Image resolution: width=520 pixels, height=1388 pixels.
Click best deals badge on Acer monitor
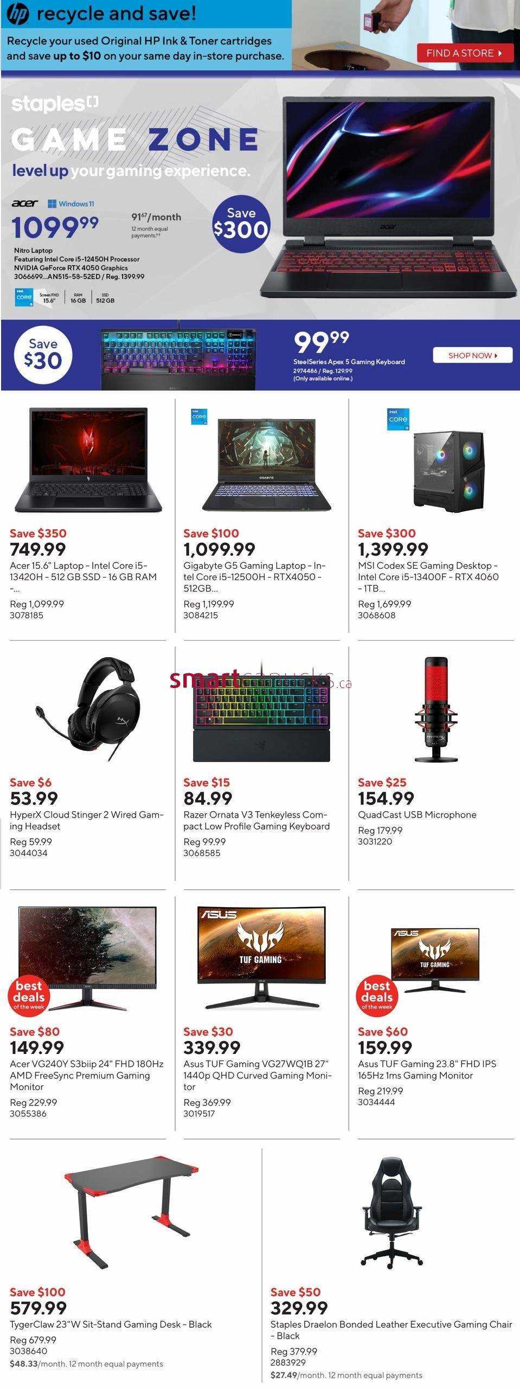click(29, 995)
